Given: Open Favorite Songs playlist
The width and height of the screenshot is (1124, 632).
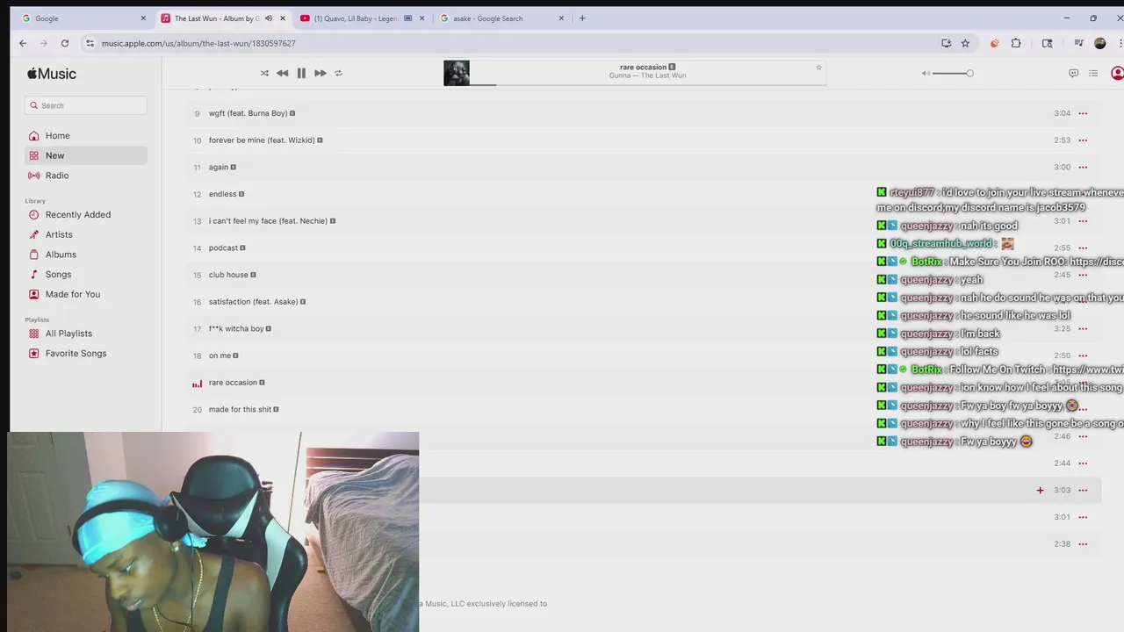Looking at the screenshot, I should [86, 353].
